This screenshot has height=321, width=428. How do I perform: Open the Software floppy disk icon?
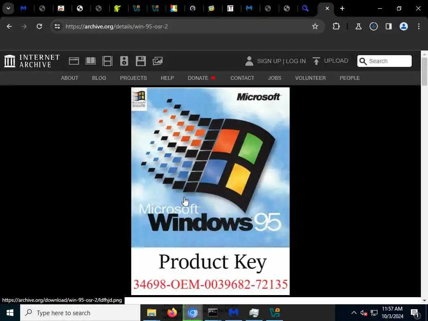pyautogui.click(x=141, y=61)
